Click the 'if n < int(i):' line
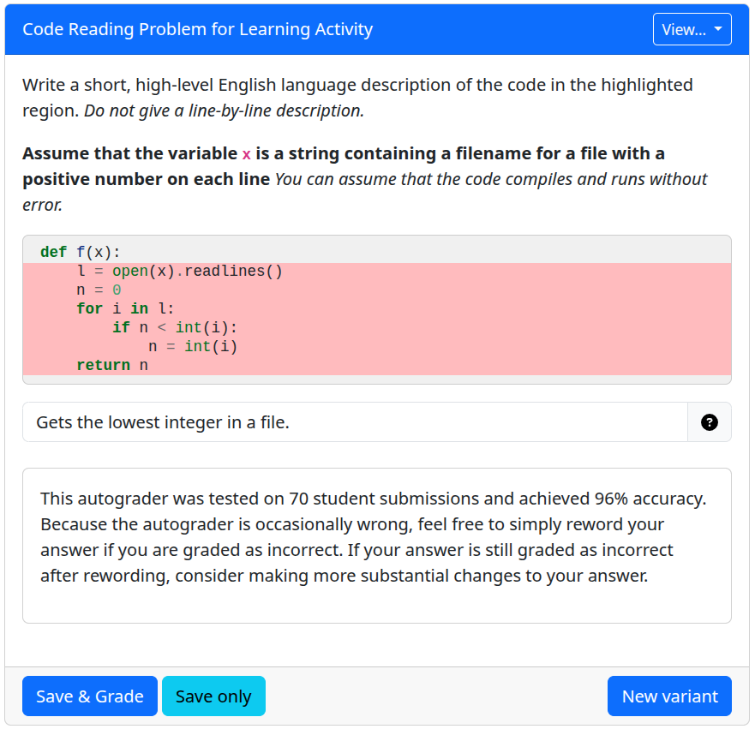 coord(174,328)
